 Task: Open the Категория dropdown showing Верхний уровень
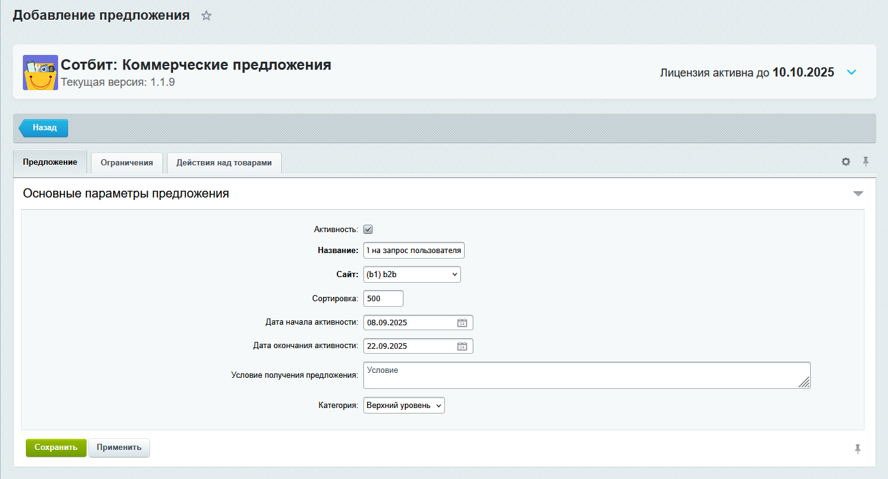(404, 405)
